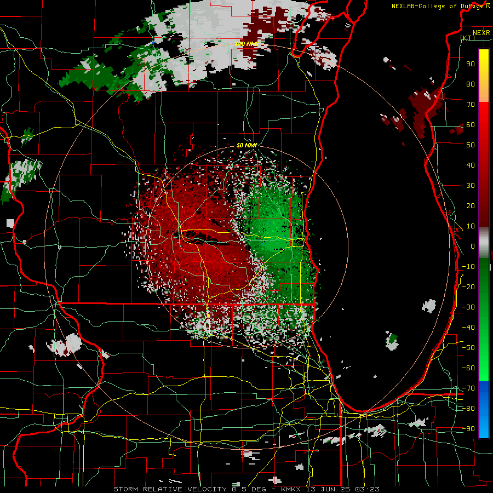This screenshot has width=493, height=493.
Task: Click the -90 value on velocity scale
Action: click(x=468, y=429)
